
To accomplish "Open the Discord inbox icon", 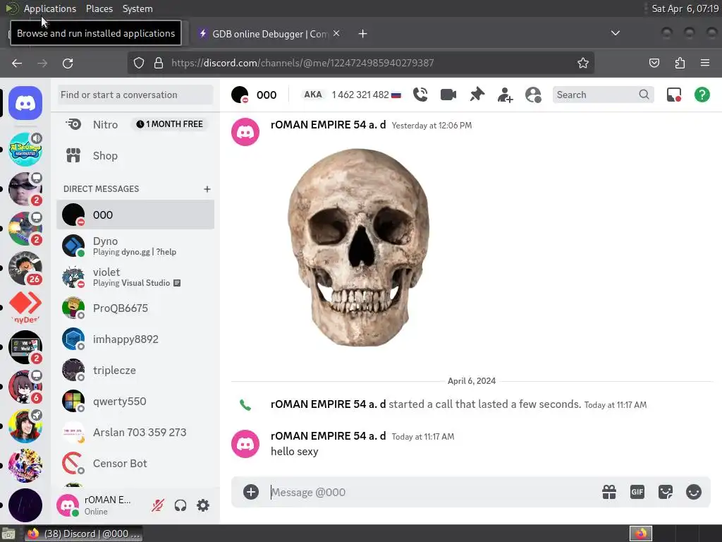I will [673, 95].
